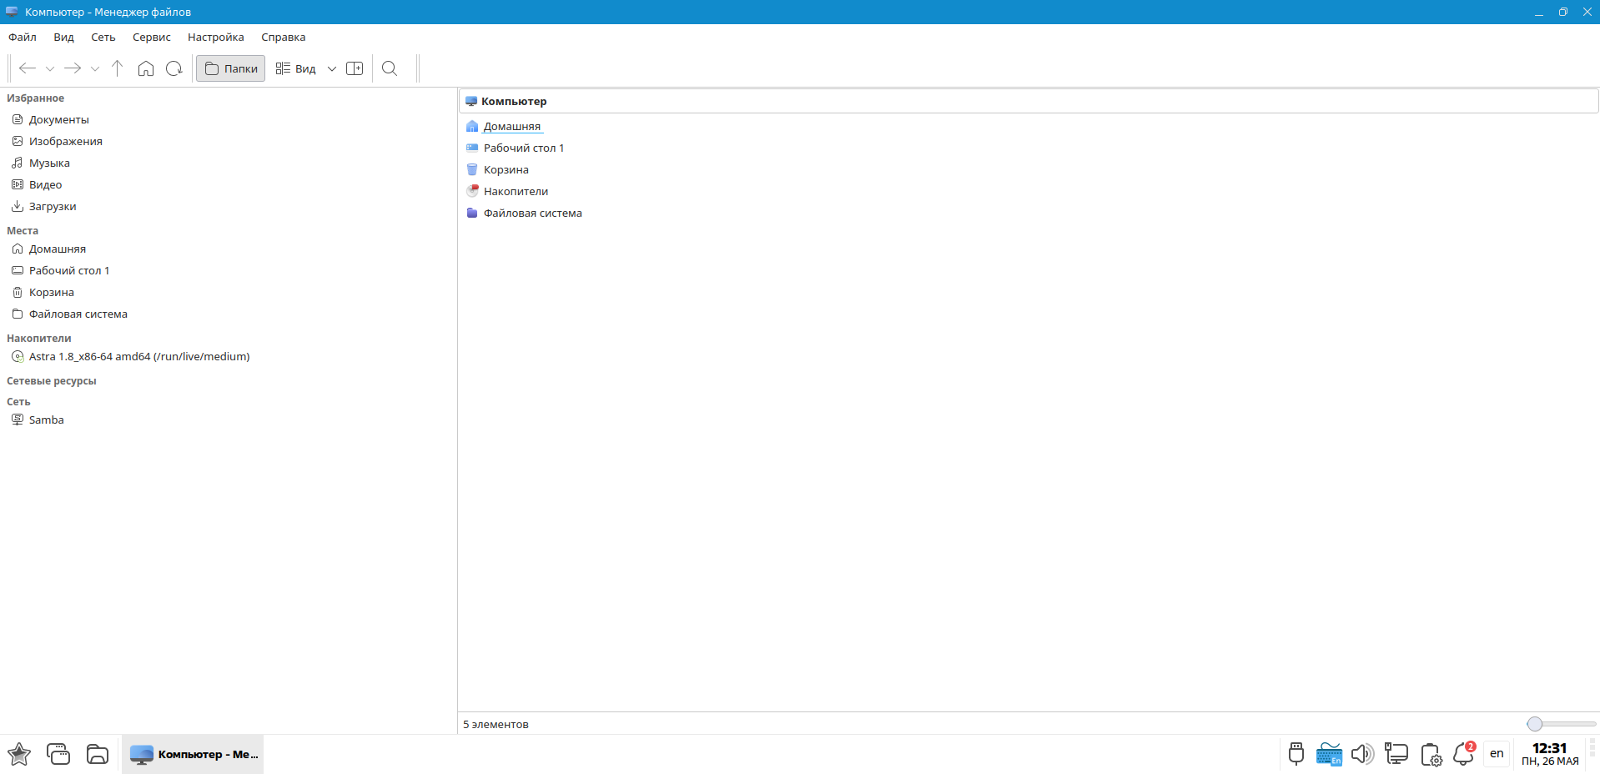This screenshot has height=774, width=1600.
Task: Open the volume control in tray
Action: pyautogui.click(x=1361, y=754)
